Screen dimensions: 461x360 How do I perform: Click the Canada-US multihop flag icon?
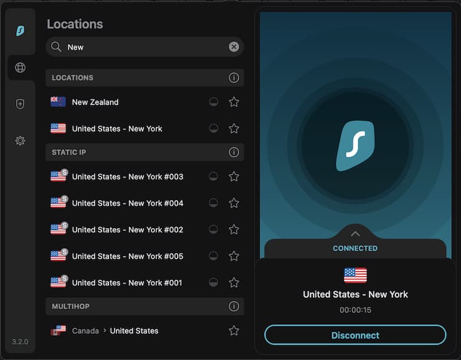coord(58,330)
